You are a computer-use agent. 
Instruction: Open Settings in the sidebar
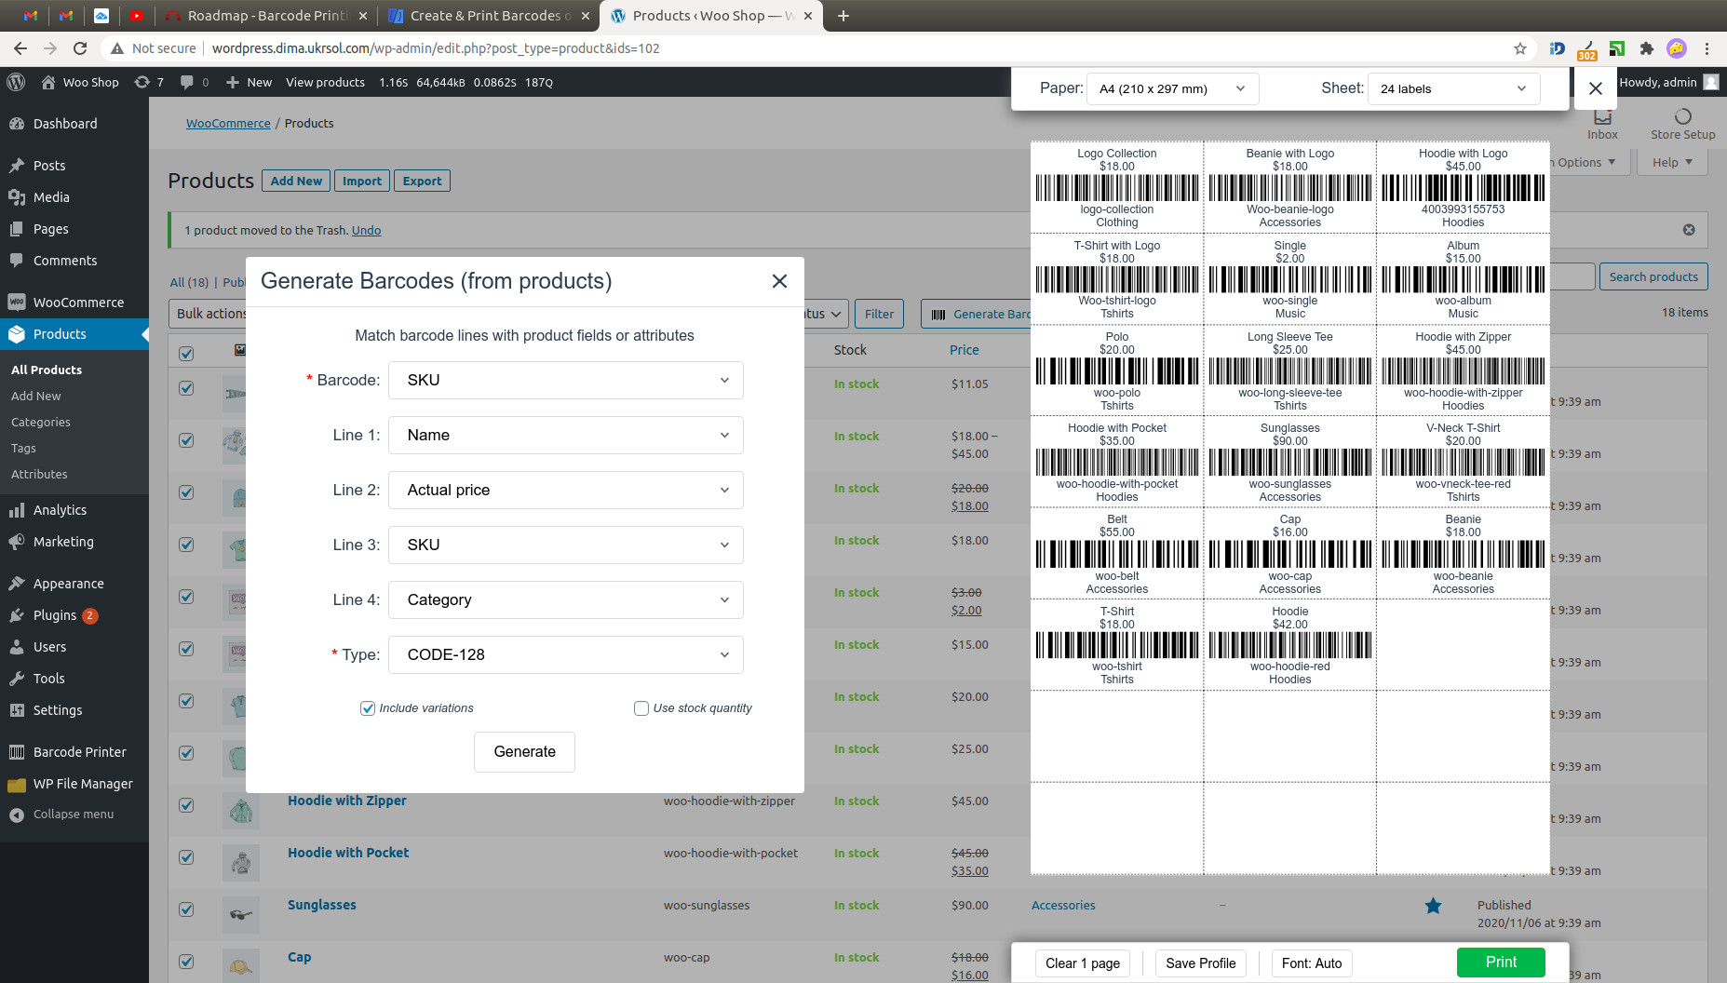pos(58,710)
